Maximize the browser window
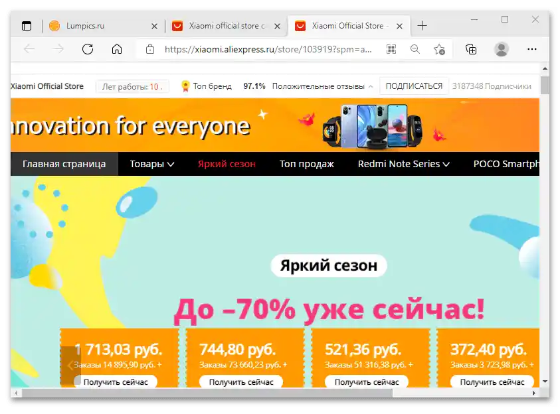Viewport: 560px width, 414px height. click(505, 19)
